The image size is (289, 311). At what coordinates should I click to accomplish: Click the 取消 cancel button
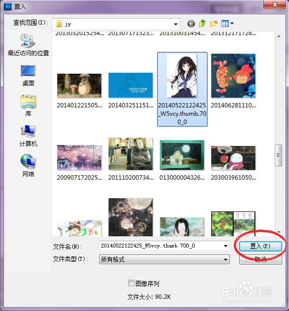point(261,259)
